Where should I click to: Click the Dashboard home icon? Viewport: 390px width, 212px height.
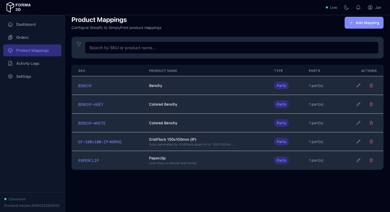pos(10,24)
